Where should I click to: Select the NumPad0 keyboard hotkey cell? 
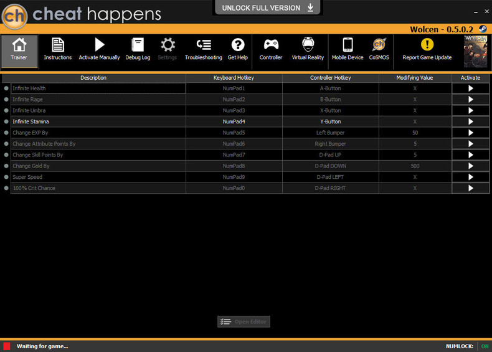point(234,188)
